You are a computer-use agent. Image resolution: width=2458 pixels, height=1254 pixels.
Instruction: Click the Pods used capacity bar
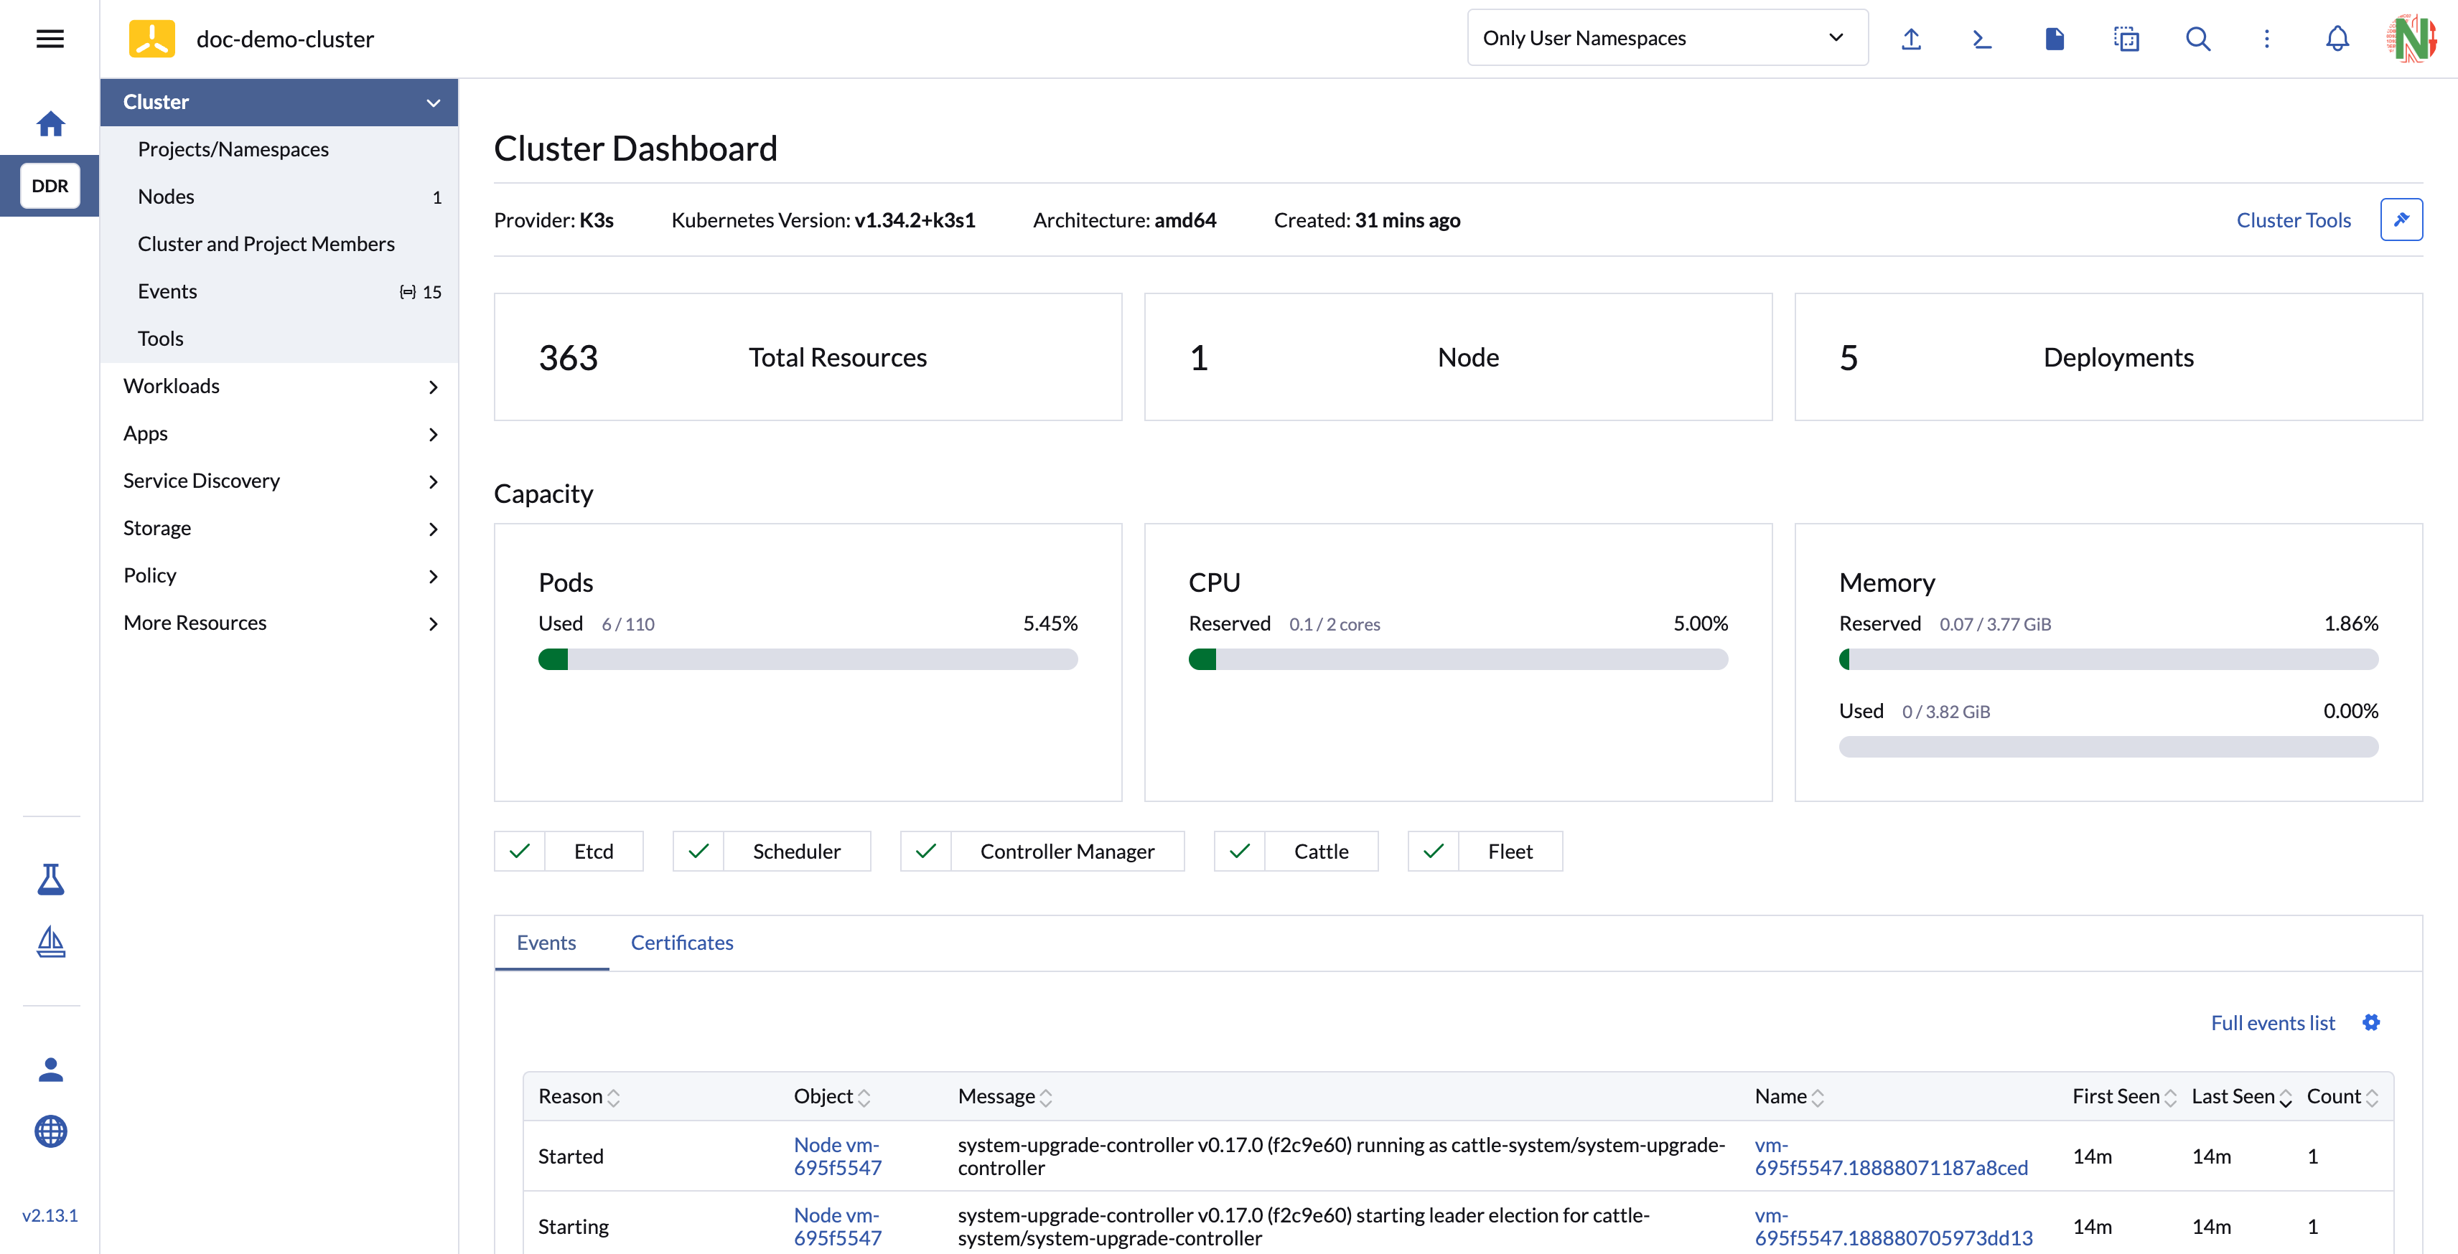click(807, 660)
